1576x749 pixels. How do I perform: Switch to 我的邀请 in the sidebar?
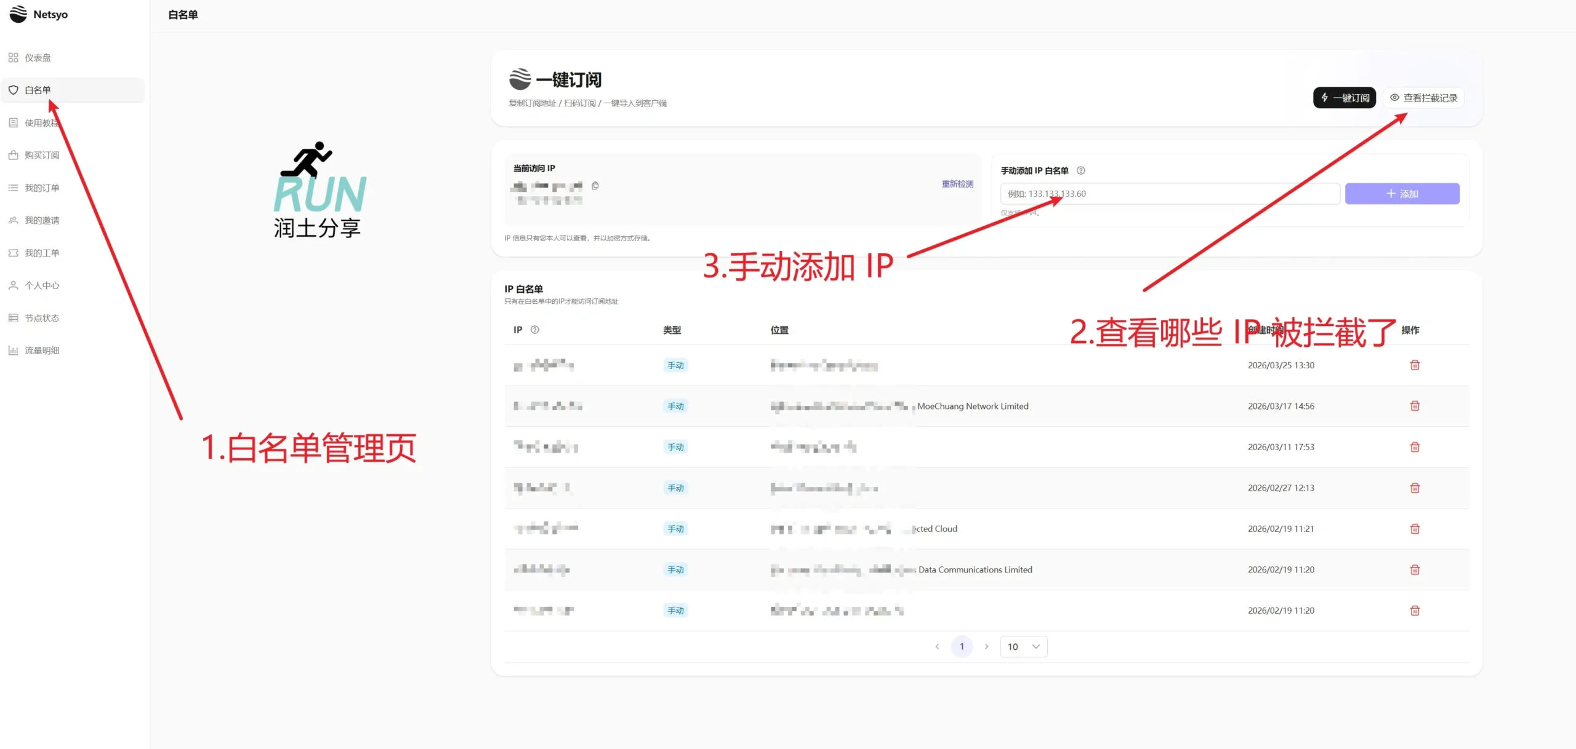pyautogui.click(x=41, y=220)
